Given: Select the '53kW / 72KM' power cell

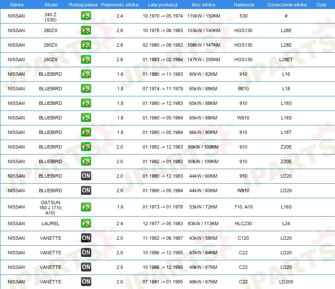Looking at the screenshot, I should point(203,207).
